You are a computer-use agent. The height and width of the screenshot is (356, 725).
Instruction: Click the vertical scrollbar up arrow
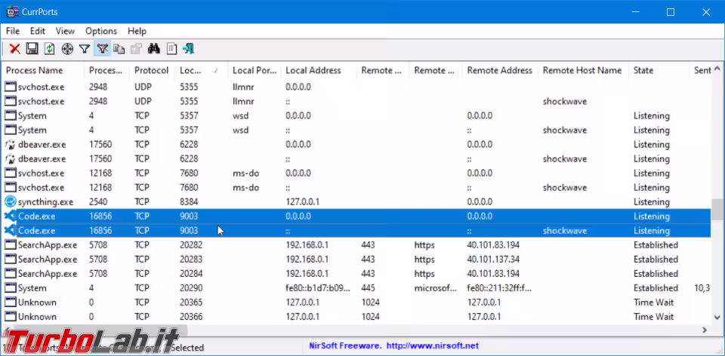pyautogui.click(x=717, y=69)
